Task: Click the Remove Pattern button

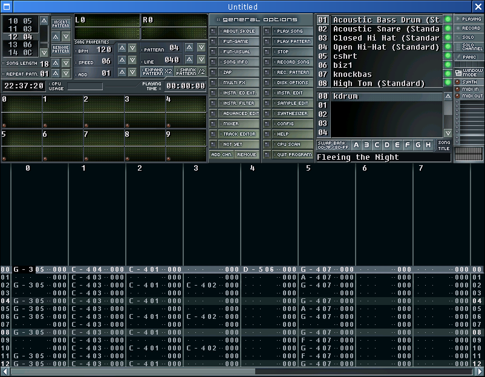Action: click(60, 49)
